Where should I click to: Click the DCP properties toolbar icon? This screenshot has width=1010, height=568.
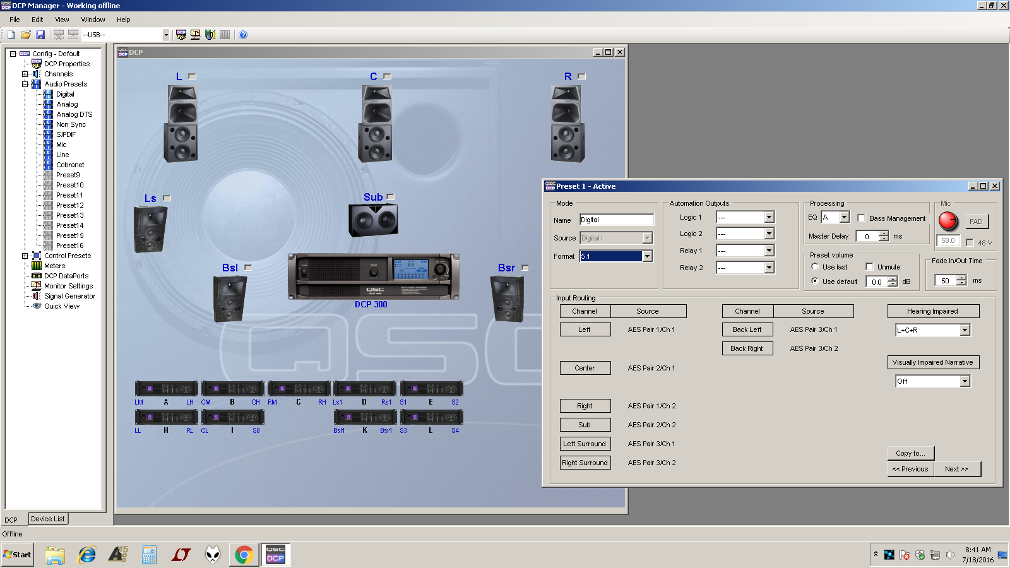tap(181, 35)
